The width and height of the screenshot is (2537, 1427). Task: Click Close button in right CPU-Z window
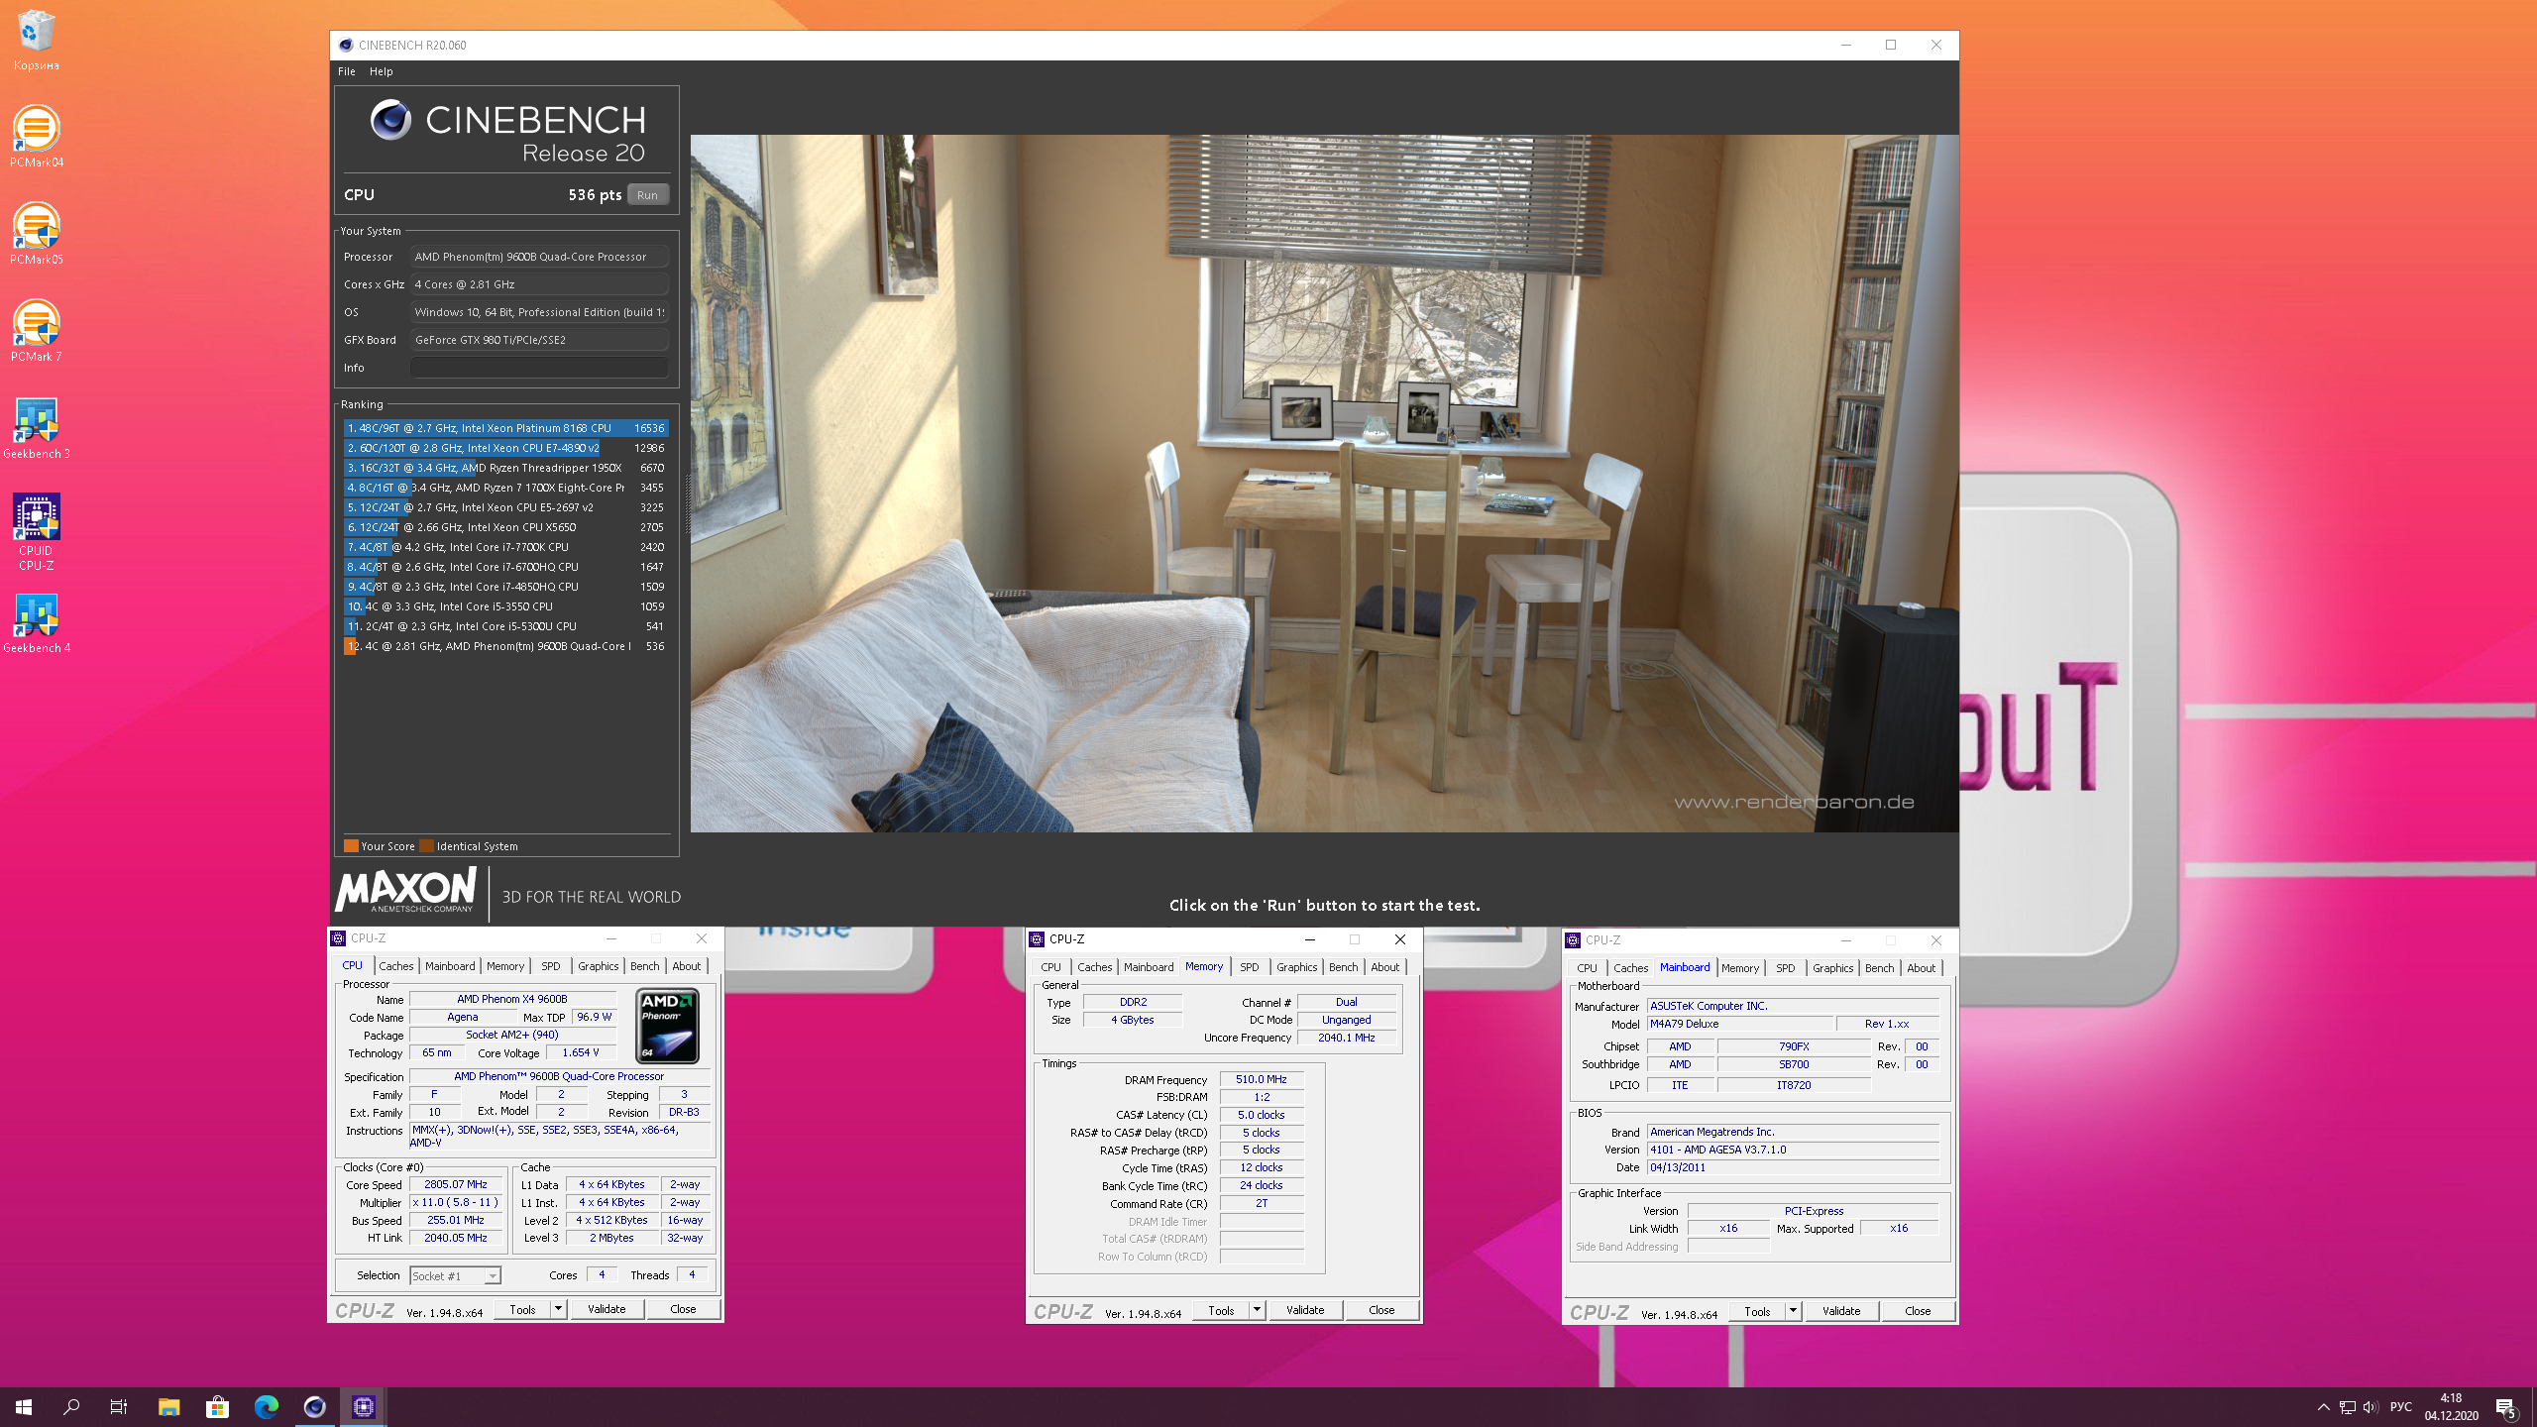1918,1311
